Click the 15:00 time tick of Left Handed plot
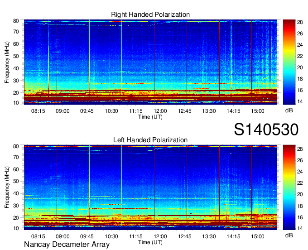This screenshot has height=250, width=308. (x=258, y=236)
